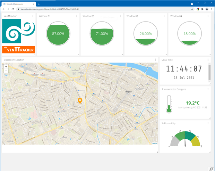Open the Chrome three-dot menu

click(212, 9)
